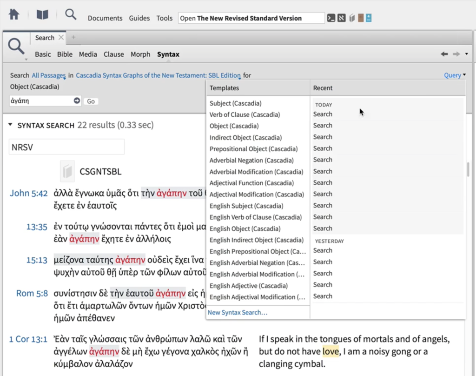Screen dimensions: 476x376
Task: Click the results pane vertical scrollbar
Action: 468,169
